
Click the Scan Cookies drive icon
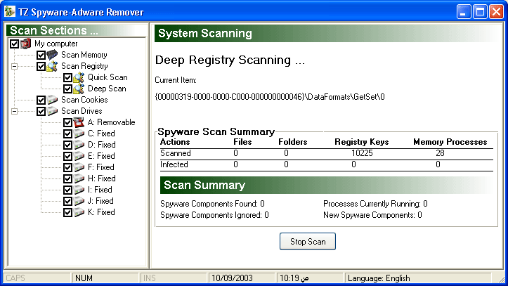click(x=52, y=100)
